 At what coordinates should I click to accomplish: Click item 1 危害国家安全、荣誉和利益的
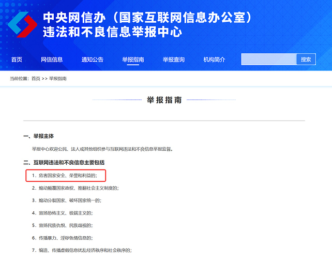[x=65, y=176]
